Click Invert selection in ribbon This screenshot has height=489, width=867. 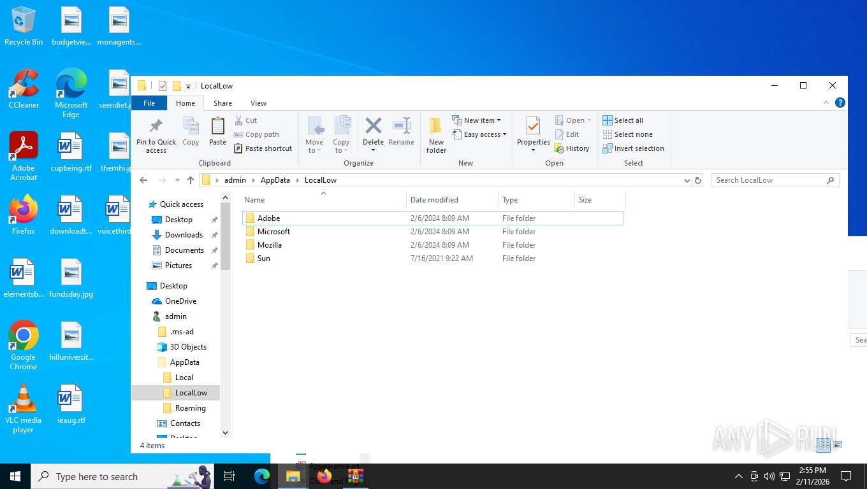point(633,148)
